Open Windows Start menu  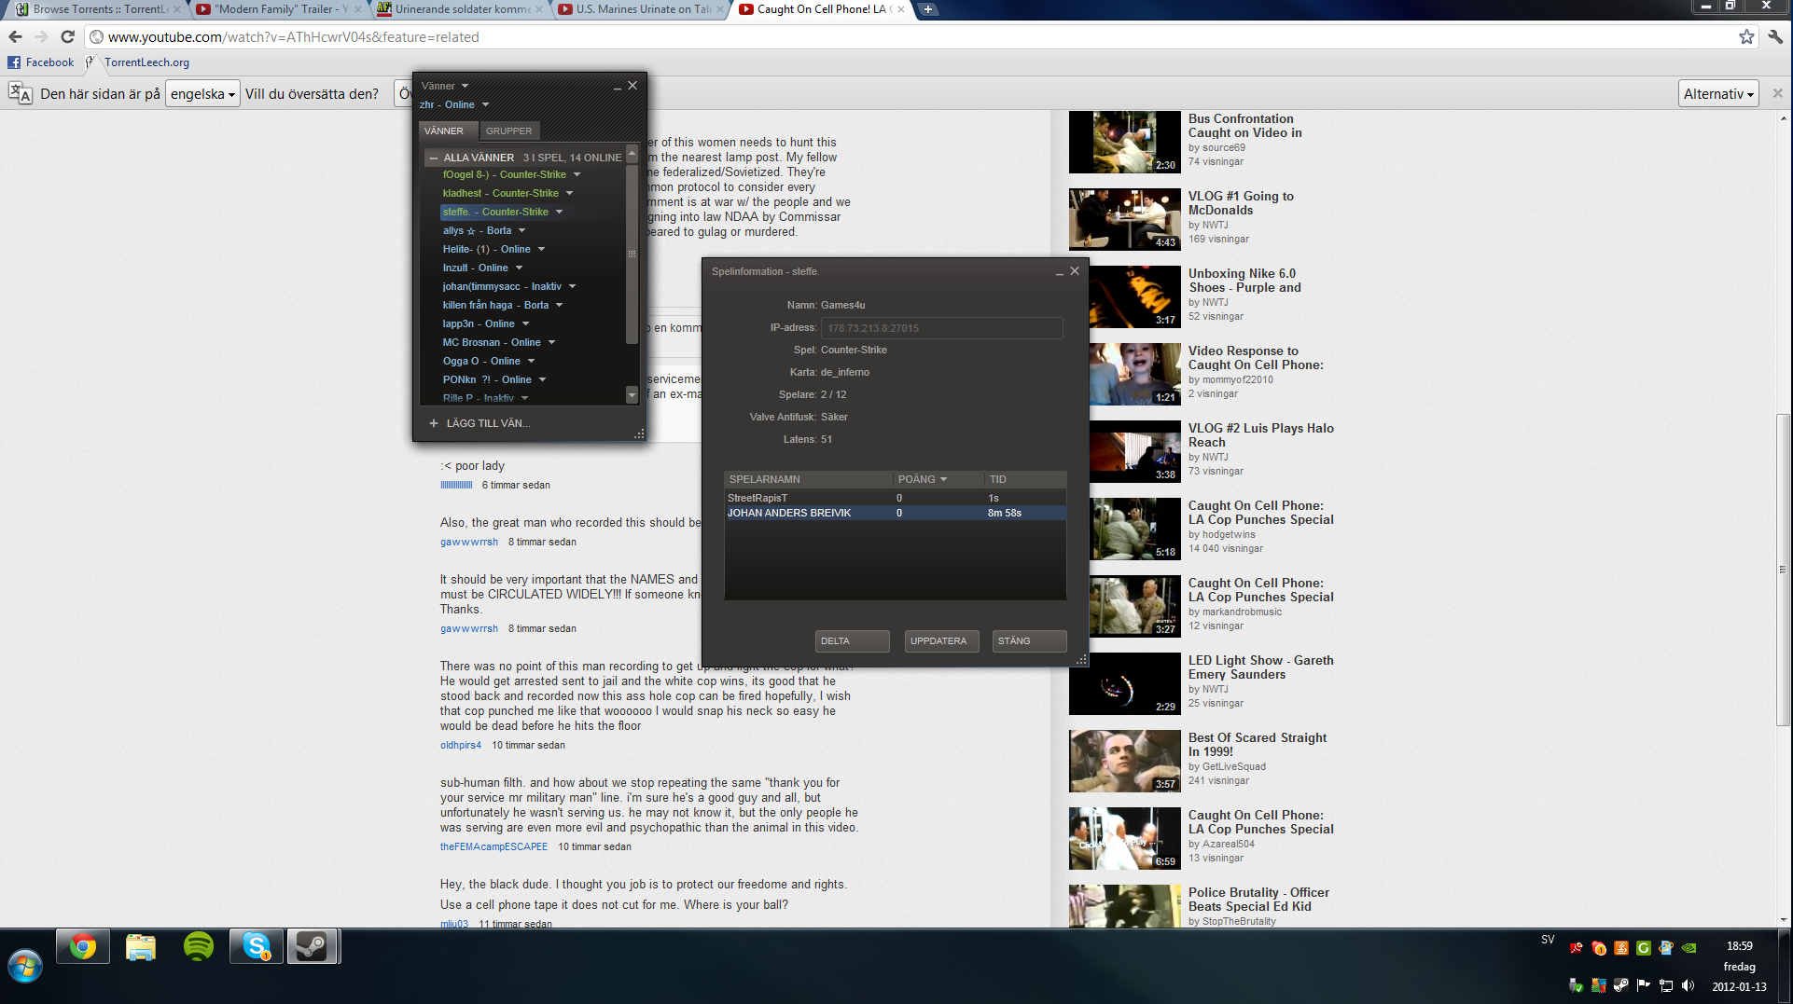coord(25,966)
